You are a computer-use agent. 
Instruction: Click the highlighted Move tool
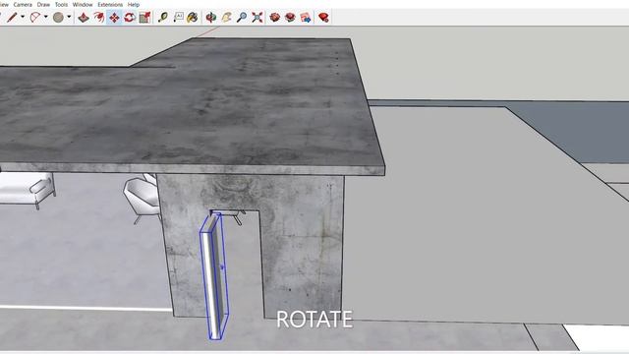[114, 18]
